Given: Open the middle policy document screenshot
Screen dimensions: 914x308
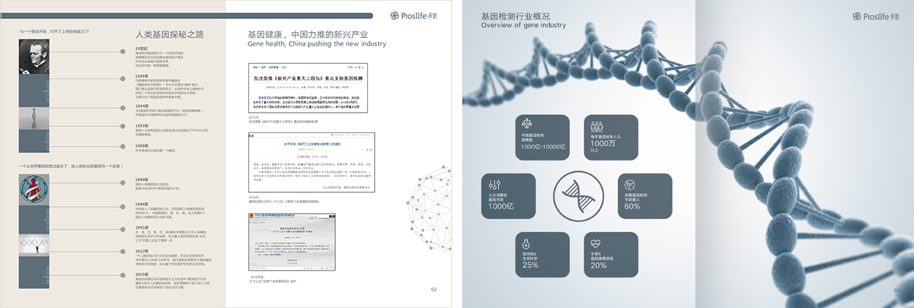Looking at the screenshot, I should (311, 164).
